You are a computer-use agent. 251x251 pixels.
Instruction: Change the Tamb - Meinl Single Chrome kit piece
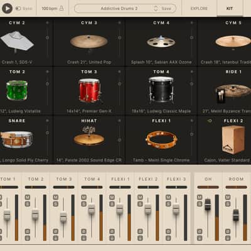(161, 160)
